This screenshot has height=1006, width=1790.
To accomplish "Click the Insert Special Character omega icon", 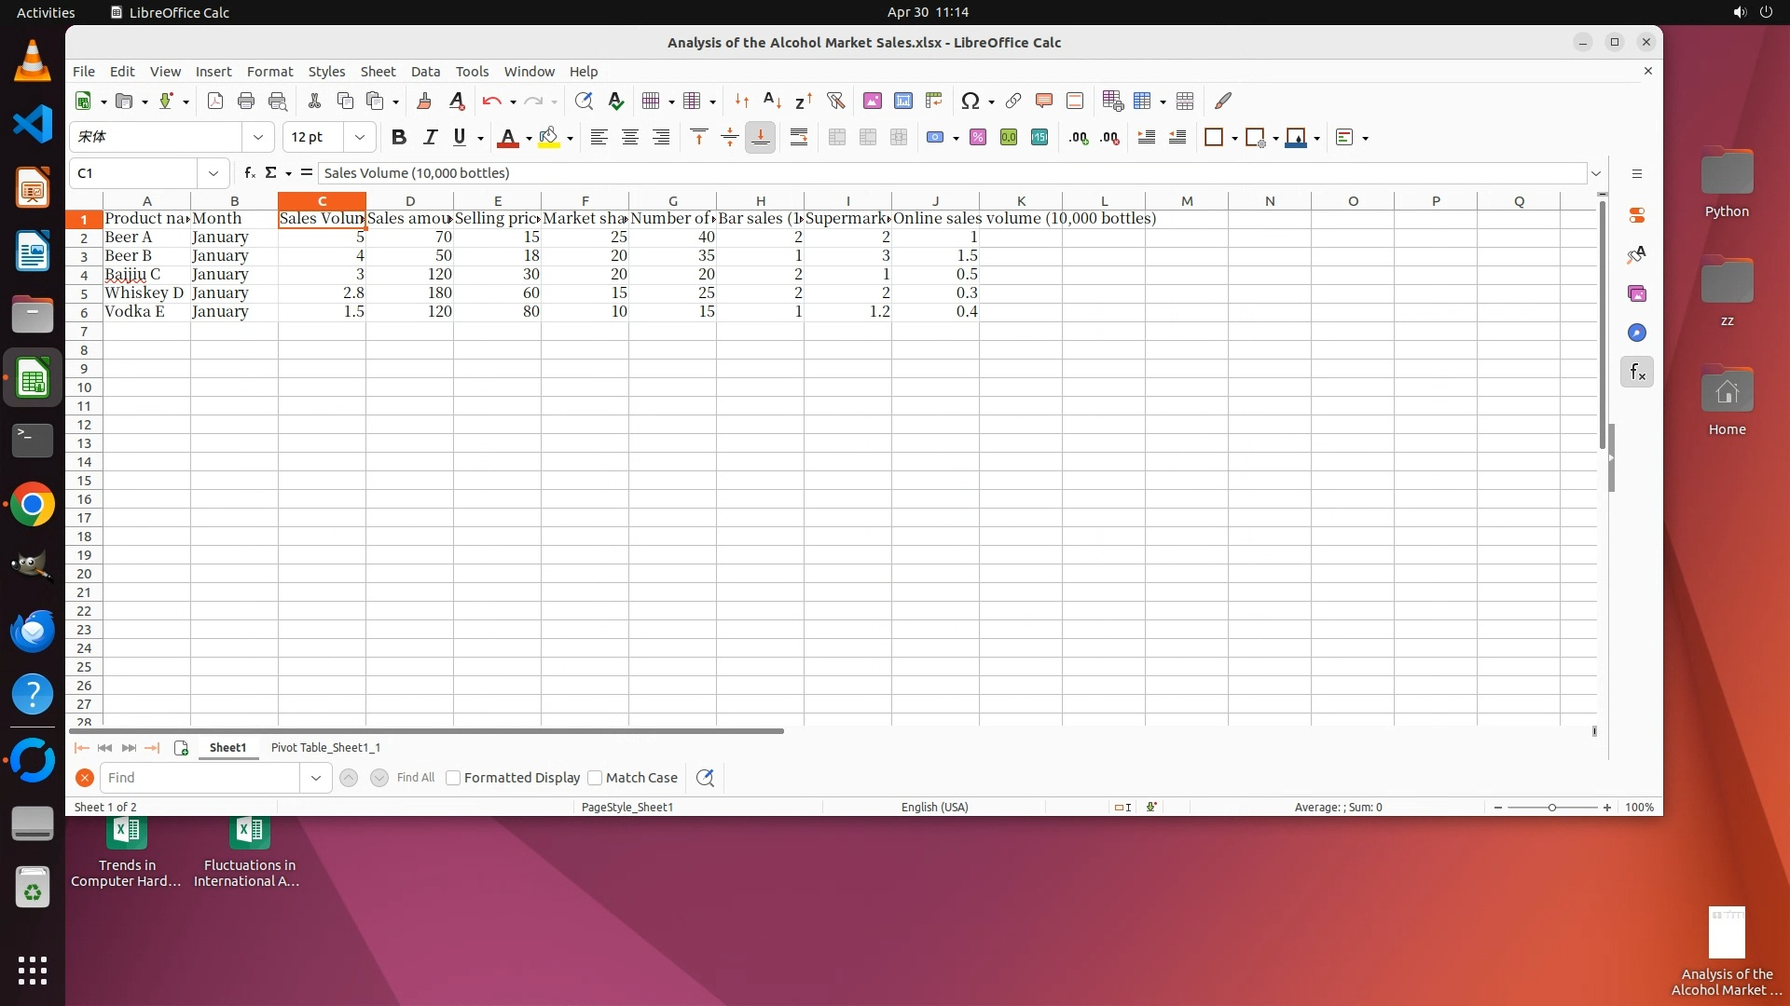I will pos(970,101).
